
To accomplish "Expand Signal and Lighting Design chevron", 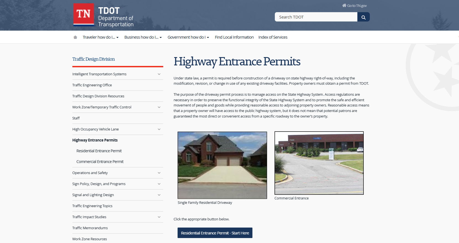I will [159, 195].
